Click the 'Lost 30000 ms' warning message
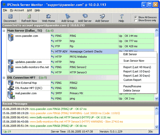 click(61, 113)
